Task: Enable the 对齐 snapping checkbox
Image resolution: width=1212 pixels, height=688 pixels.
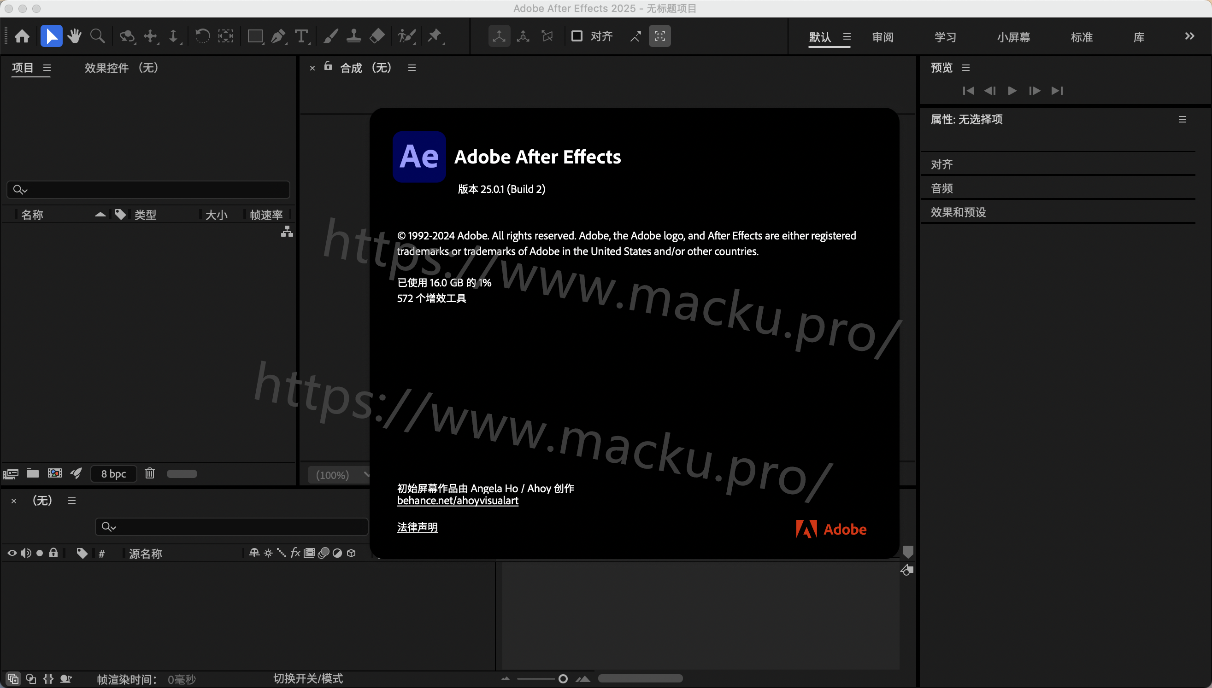Action: [x=577, y=36]
